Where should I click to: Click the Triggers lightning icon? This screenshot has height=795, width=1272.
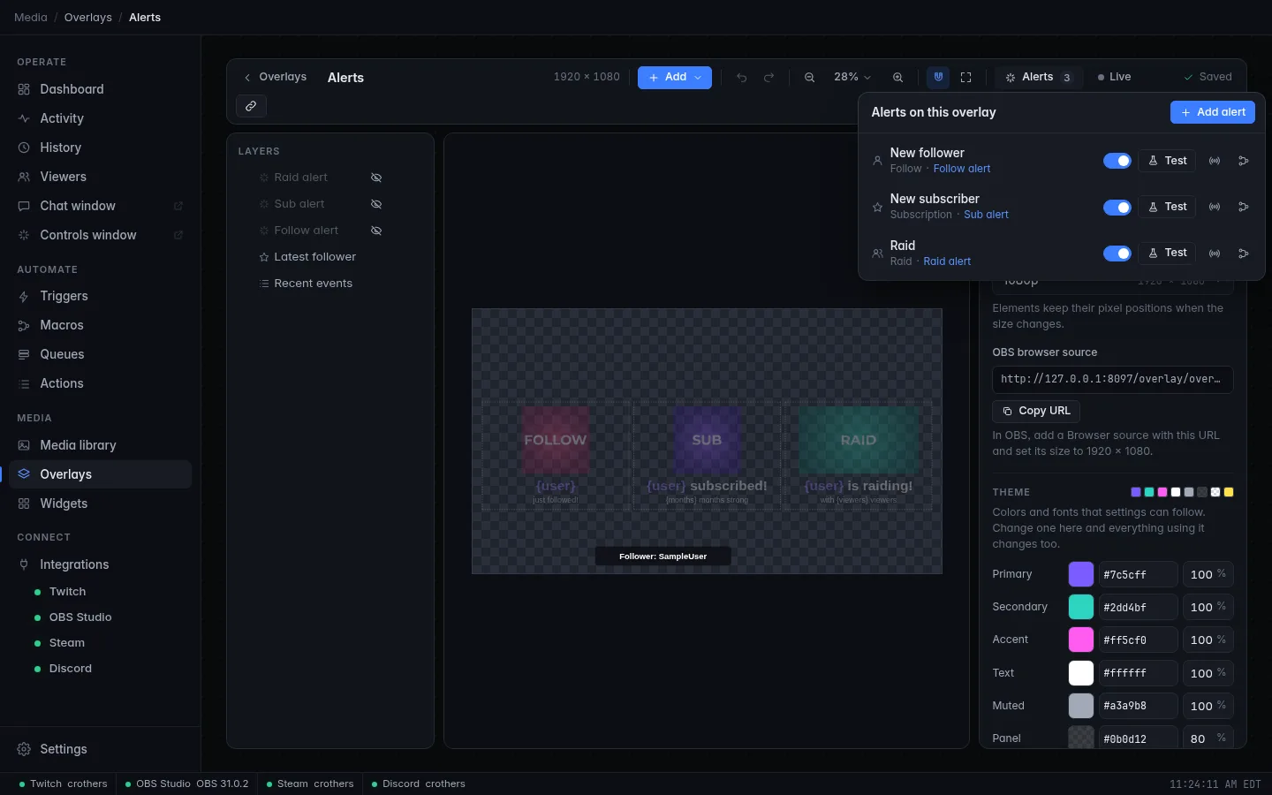point(24,296)
